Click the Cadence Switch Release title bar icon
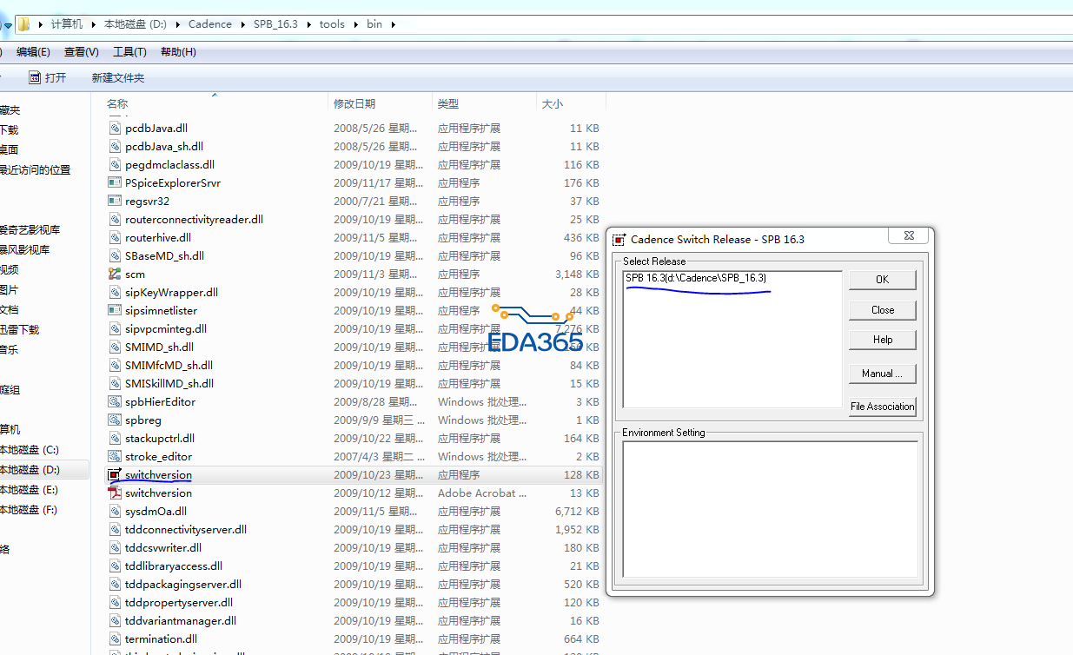Viewport: 1073px width, 655px height. pyautogui.click(x=619, y=240)
